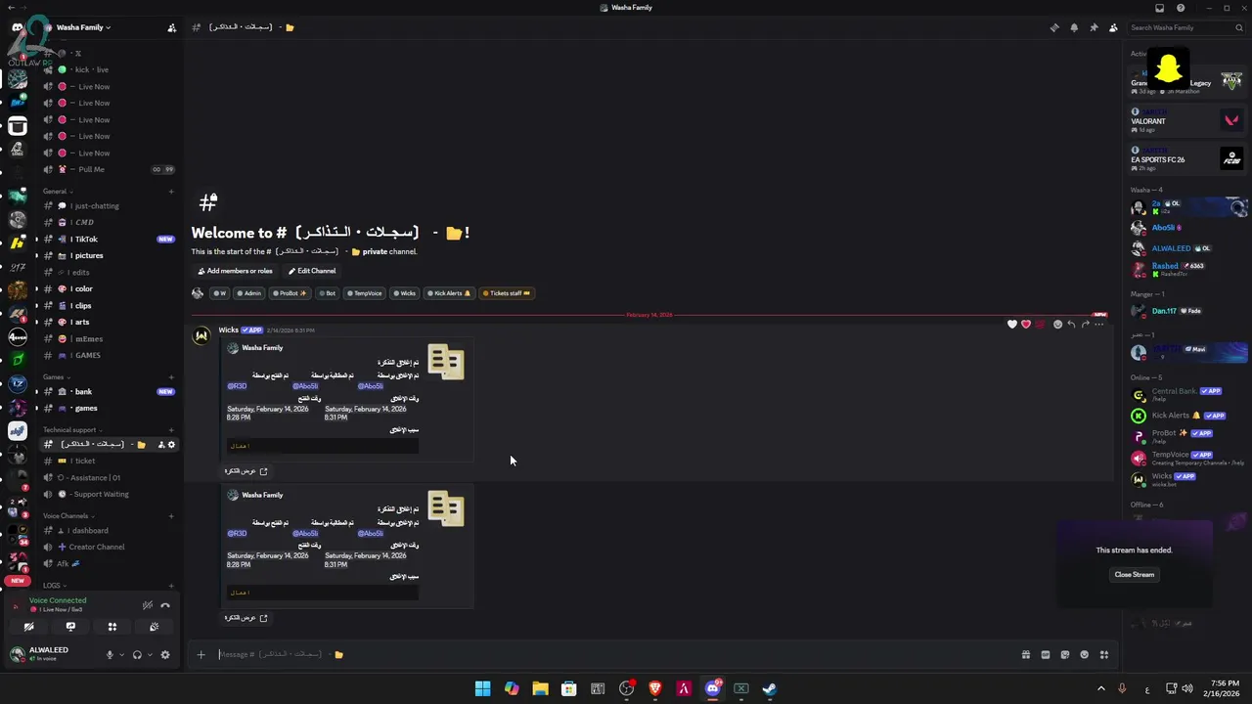Create channel in Games with plus
This screenshot has height=704, width=1252.
pos(171,376)
